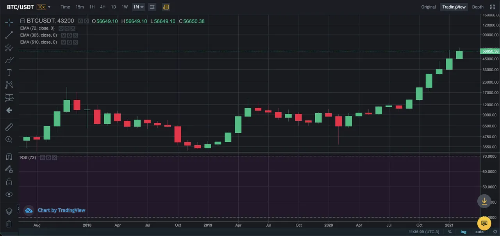Viewport: 500px width, 236px height.
Task: Open settings for EMA (305, close, 0)
Action: [x=69, y=35]
